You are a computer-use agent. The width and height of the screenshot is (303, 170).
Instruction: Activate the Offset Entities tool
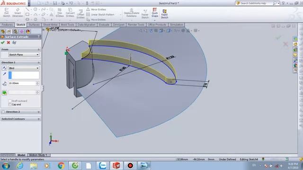pyautogui.click(x=80, y=14)
